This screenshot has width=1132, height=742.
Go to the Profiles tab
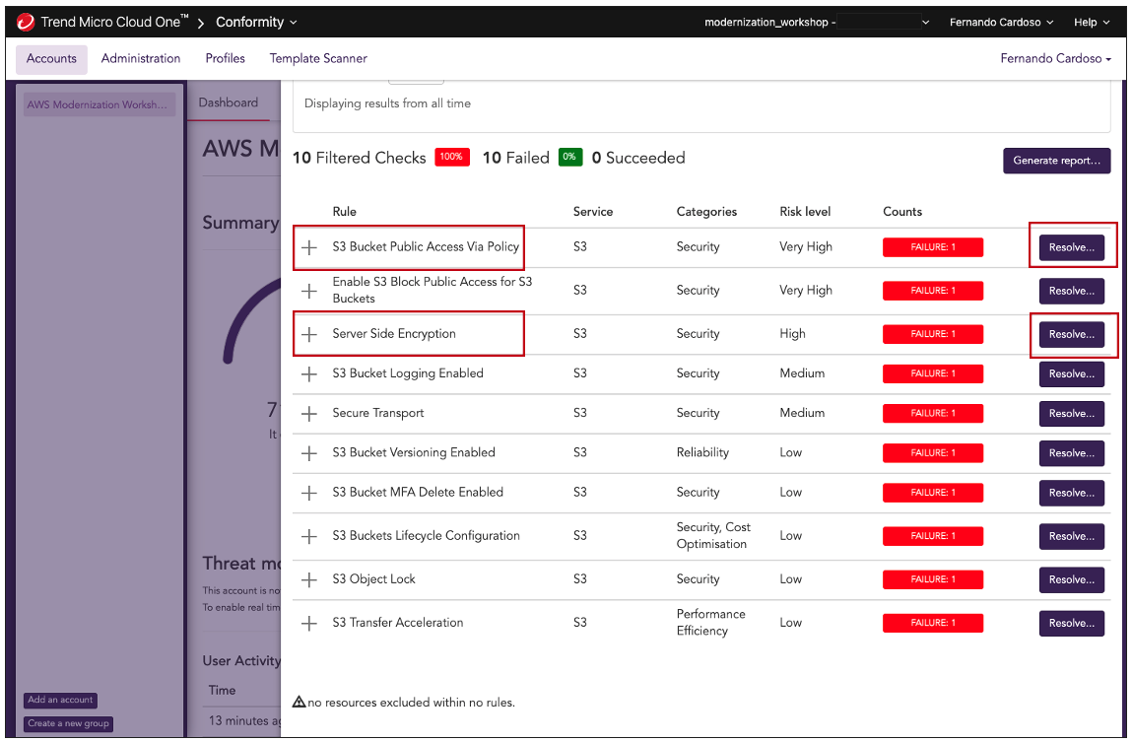click(226, 58)
